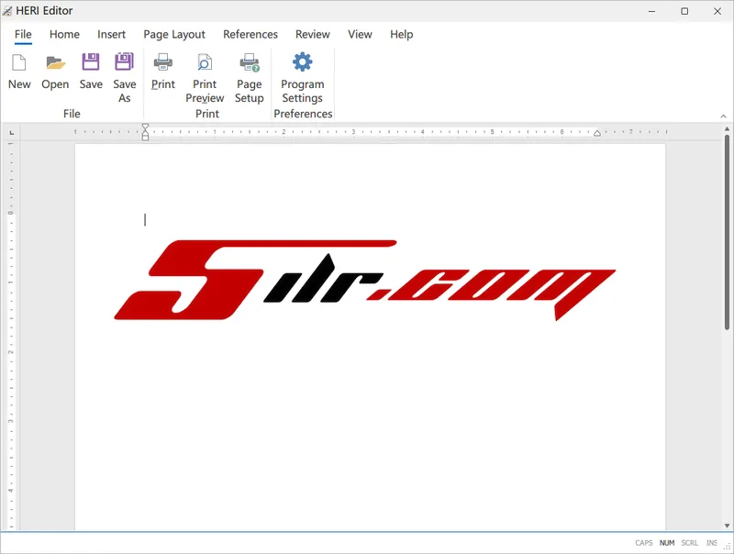Select the Review ribbon tab
This screenshot has width=734, height=554.
tap(313, 34)
